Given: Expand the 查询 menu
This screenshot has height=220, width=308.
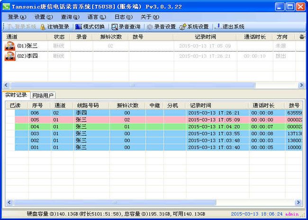Looking at the screenshot, I should (69, 17).
